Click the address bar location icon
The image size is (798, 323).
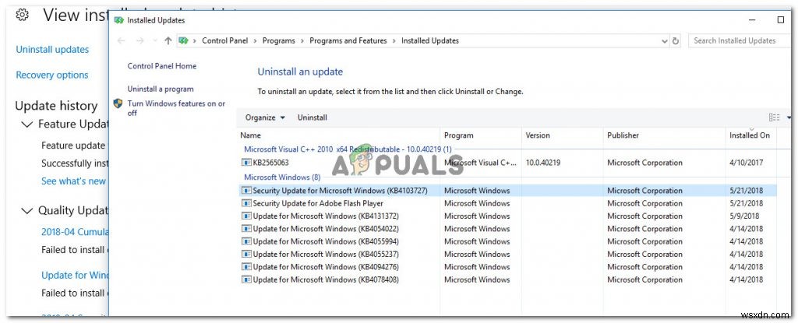point(183,40)
